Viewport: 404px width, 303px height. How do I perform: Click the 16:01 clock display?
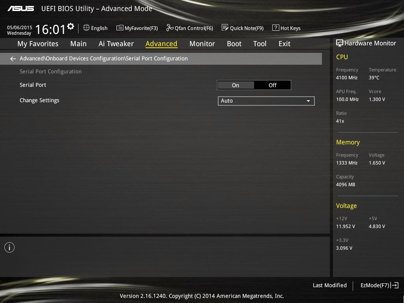(50, 29)
